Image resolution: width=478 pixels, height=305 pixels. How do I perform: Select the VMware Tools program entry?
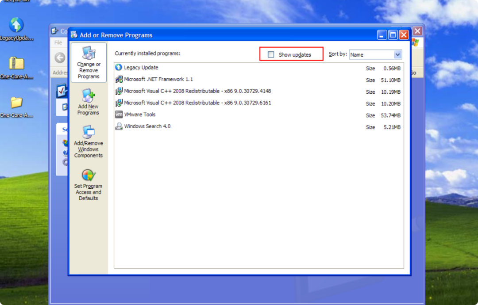(140, 114)
